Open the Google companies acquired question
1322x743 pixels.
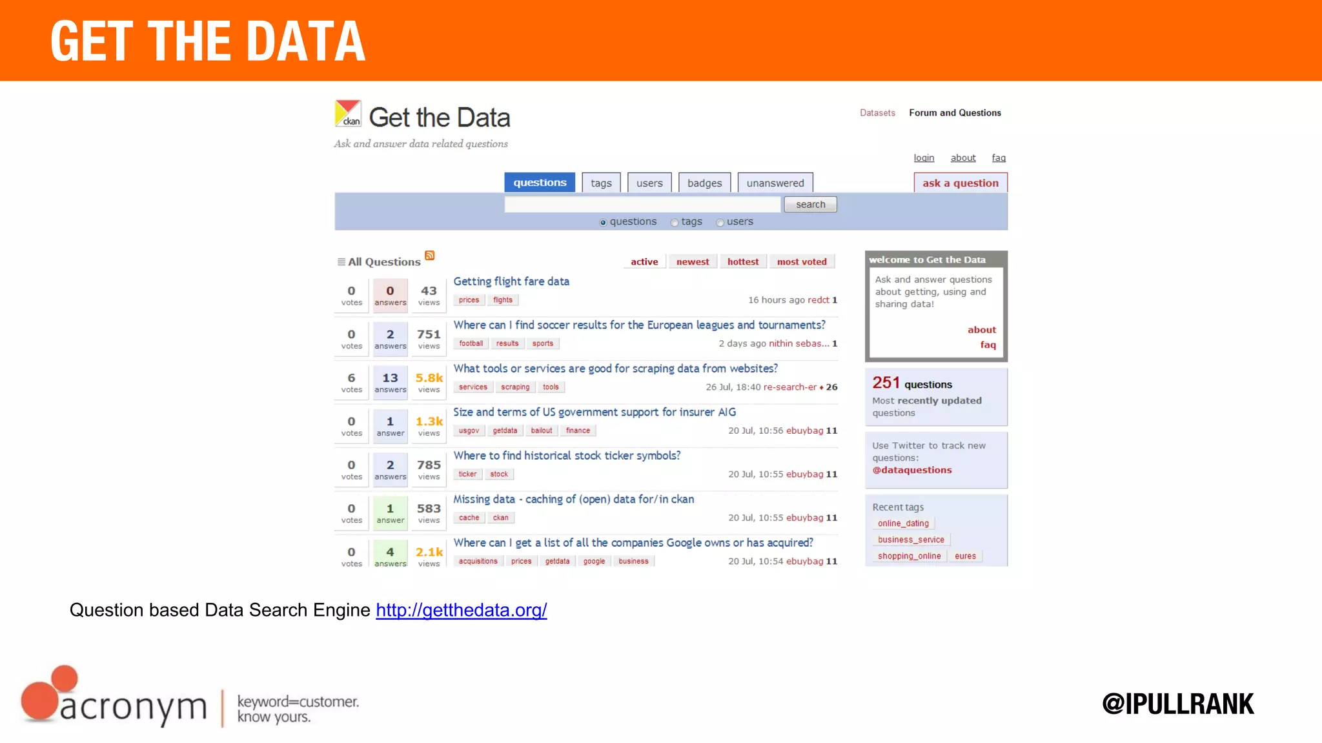633,543
